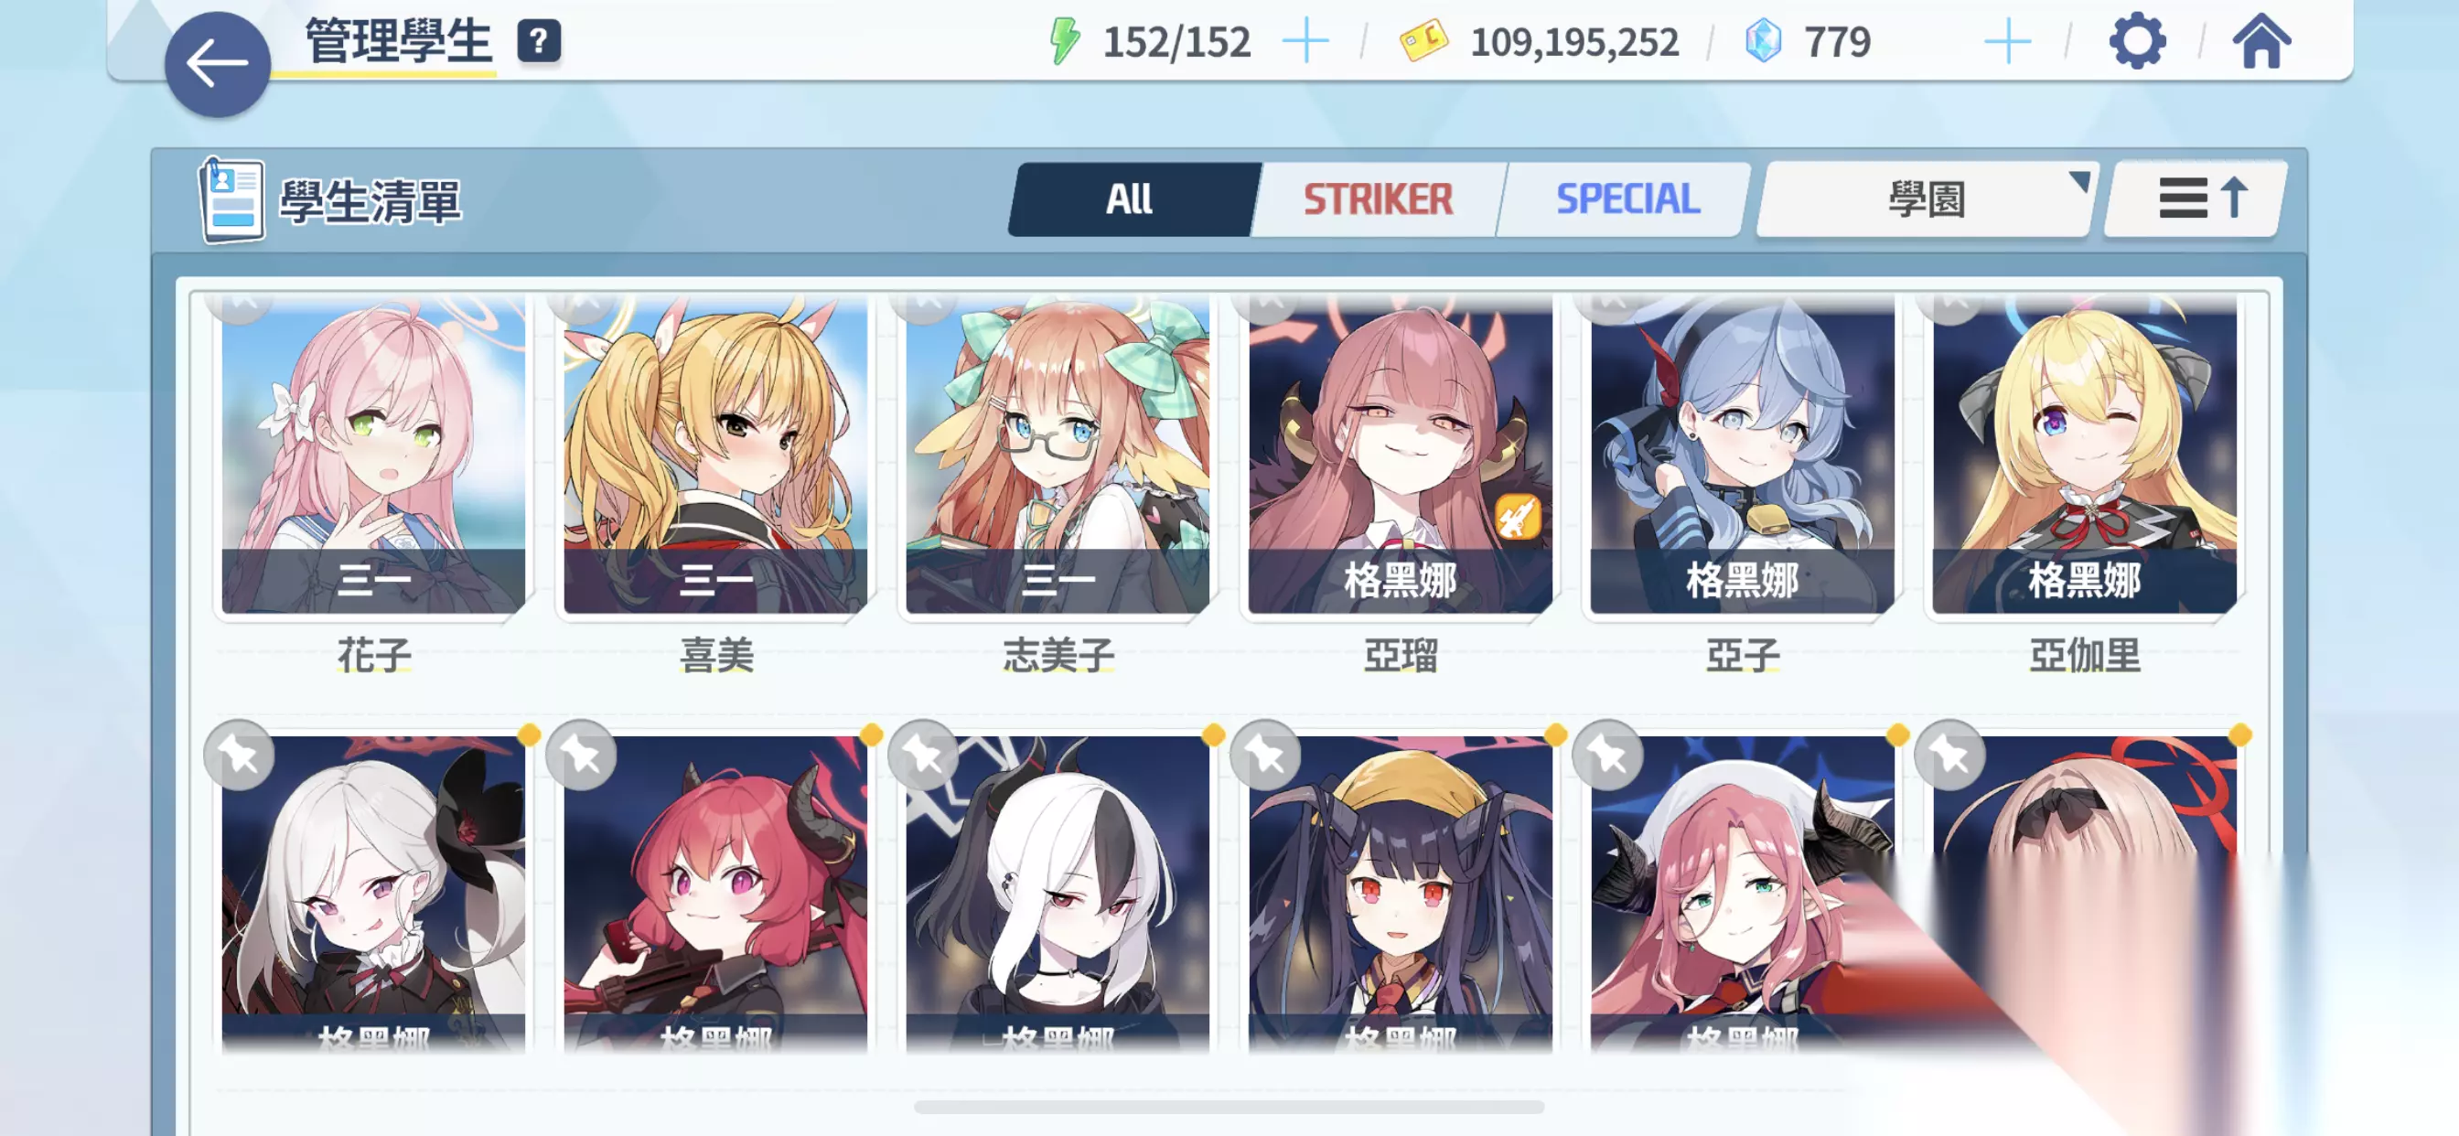2459x1136 pixels.
Task: Tap the green lightning energy icon
Action: pyautogui.click(x=1064, y=41)
